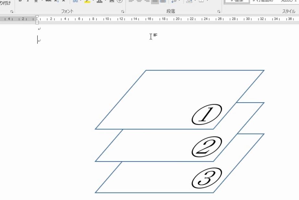Place cursor at first paragraph mark
This screenshot has height=200, width=299.
click(x=39, y=29)
